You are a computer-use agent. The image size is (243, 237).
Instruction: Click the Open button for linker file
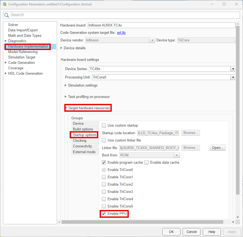tap(217, 147)
